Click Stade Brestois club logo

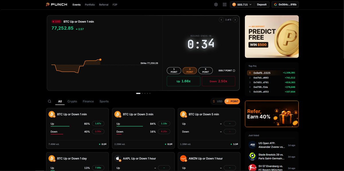[x=252, y=156]
